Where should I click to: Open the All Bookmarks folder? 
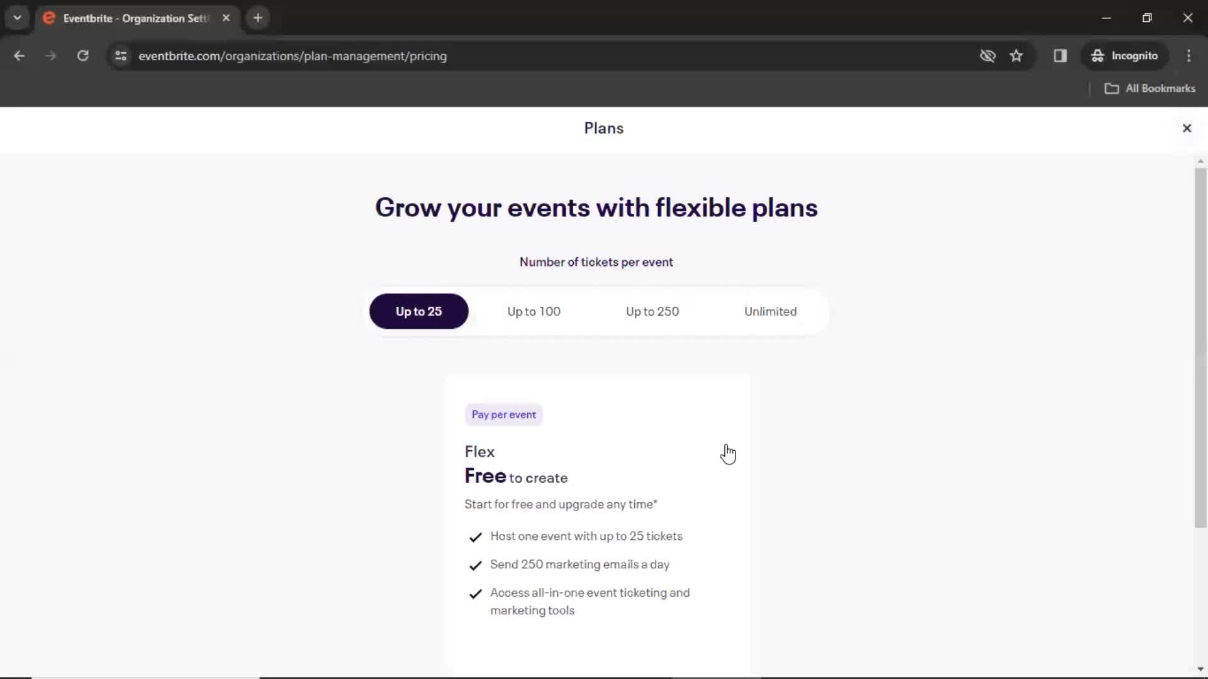(1150, 89)
